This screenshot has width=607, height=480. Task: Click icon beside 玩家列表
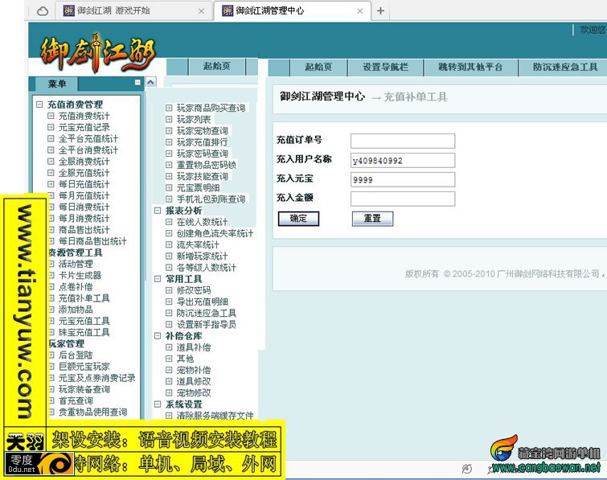tap(169, 119)
